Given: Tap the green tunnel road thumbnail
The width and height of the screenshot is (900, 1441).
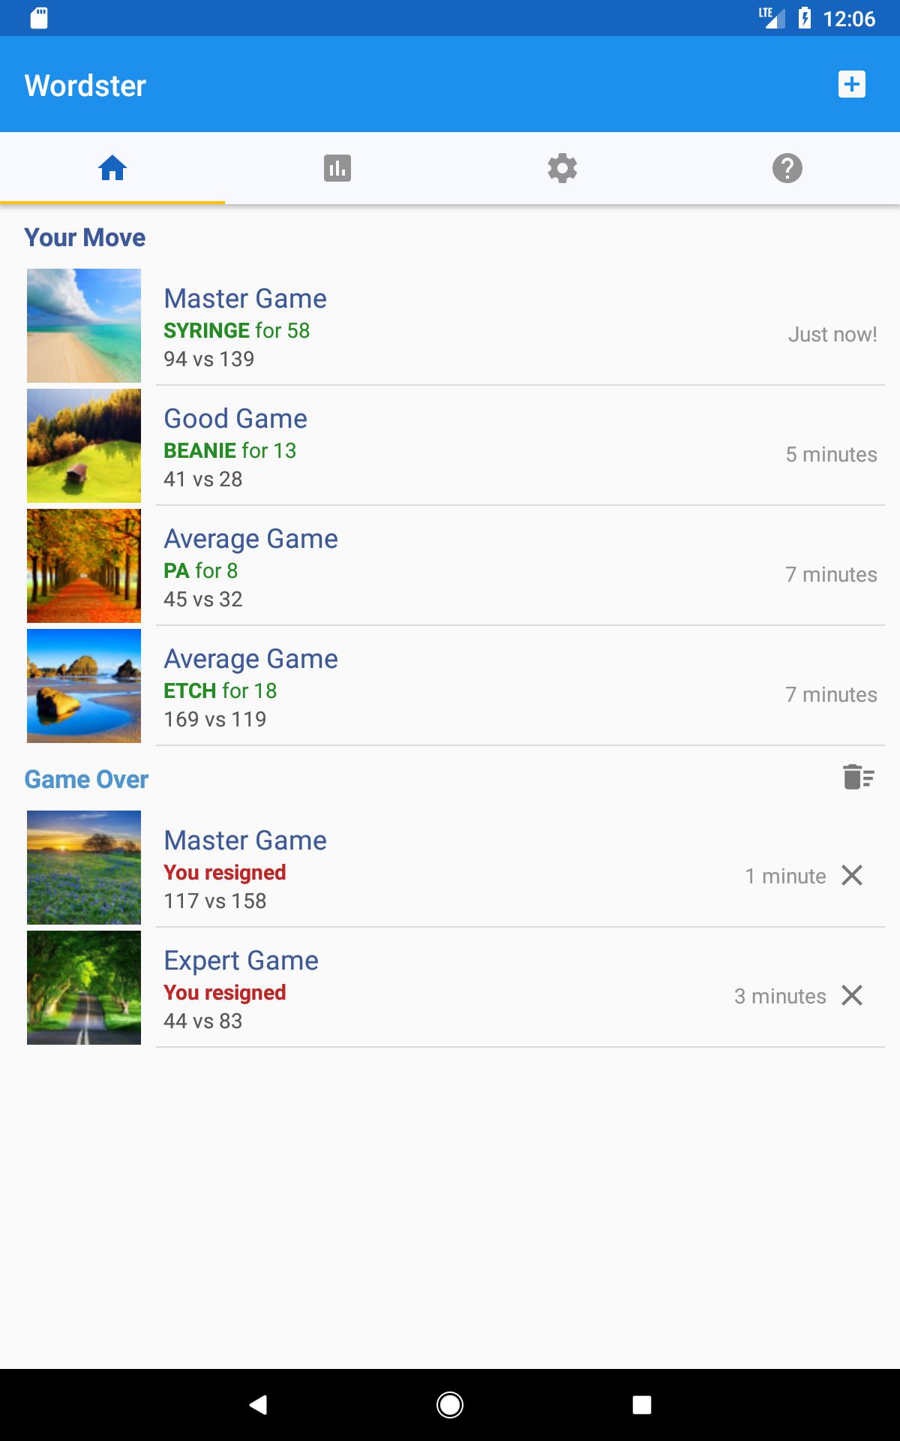Looking at the screenshot, I should pos(84,988).
